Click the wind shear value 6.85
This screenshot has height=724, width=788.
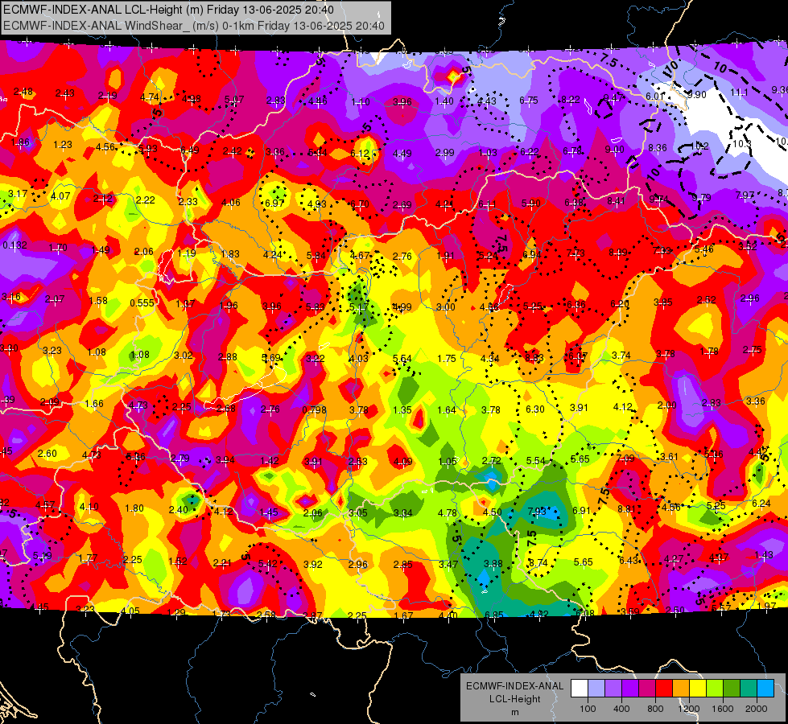tap(494, 615)
